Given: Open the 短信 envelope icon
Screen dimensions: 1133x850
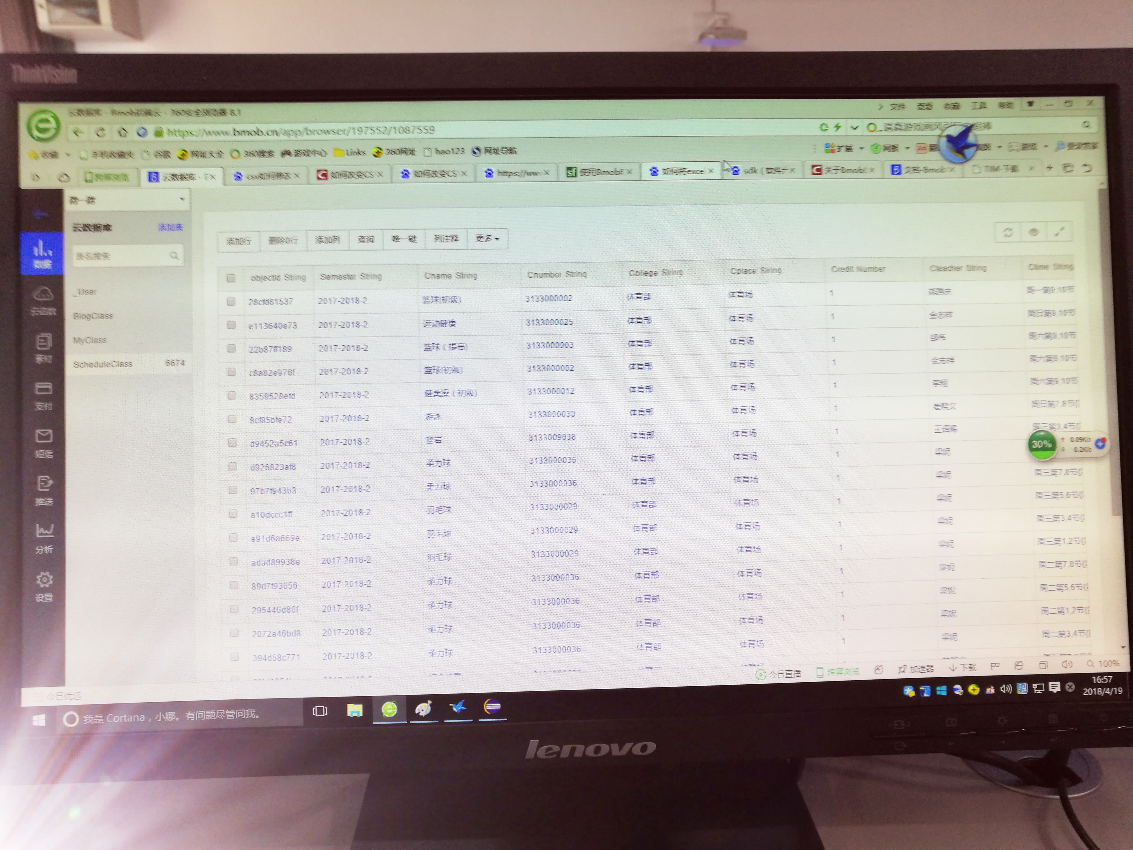Looking at the screenshot, I should coord(43,444).
